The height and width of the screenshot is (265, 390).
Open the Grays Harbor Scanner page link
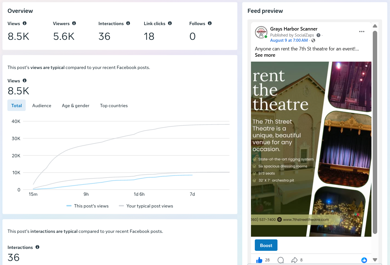294,29
